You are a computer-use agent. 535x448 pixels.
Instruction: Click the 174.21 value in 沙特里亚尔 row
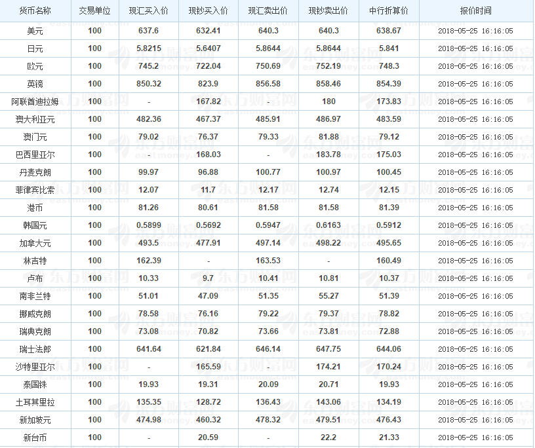point(328,367)
